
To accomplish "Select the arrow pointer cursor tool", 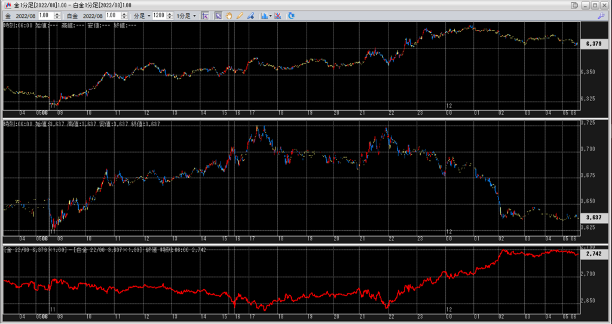I will pos(218,16).
